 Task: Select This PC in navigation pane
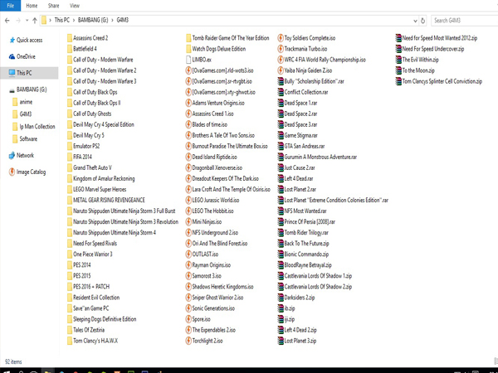(x=29, y=73)
